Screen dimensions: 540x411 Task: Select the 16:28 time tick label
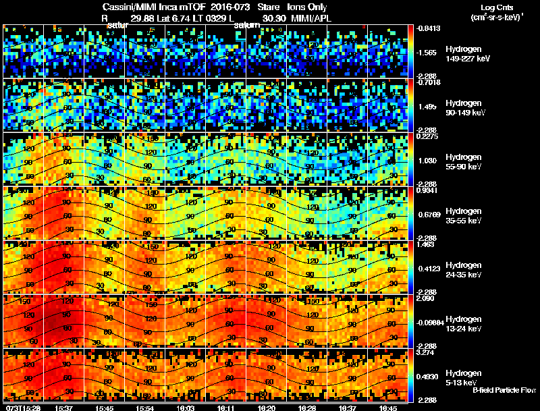[x=307, y=408]
